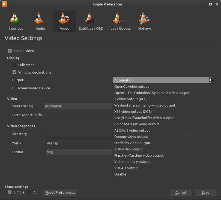
Task: Enable the Fullscreen checkbox
Action: pos(14,65)
